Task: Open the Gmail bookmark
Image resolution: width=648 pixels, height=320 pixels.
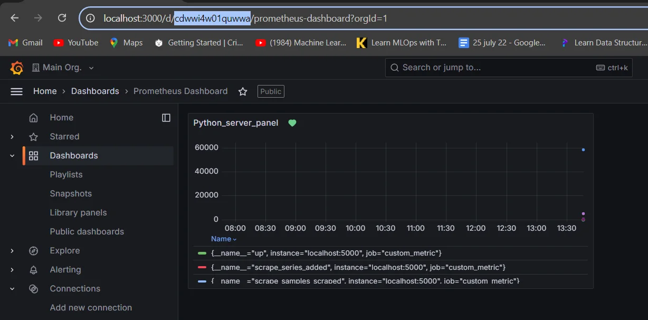Action: [26, 43]
